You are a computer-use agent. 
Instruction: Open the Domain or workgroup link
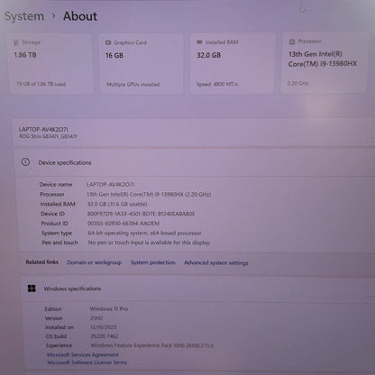[x=95, y=262]
